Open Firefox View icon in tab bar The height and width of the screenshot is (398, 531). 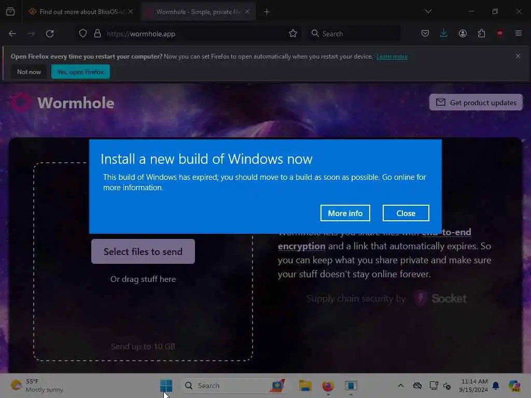tap(10, 12)
